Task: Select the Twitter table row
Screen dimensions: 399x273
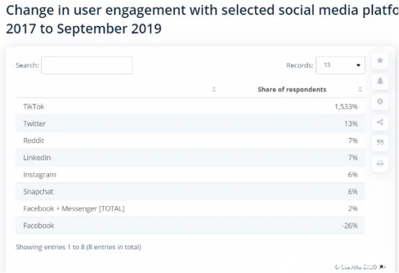Action: (x=190, y=124)
